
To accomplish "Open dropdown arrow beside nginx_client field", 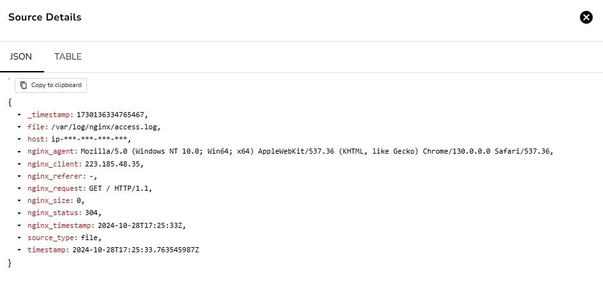I will pyautogui.click(x=20, y=164).
